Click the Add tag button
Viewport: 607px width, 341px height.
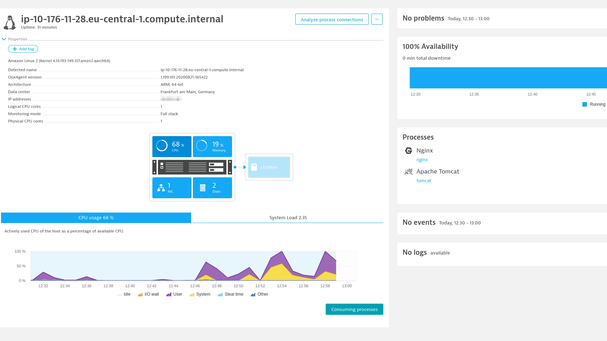[23, 49]
